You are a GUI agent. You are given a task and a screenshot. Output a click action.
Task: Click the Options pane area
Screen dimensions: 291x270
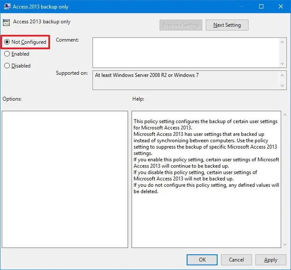[65, 179]
